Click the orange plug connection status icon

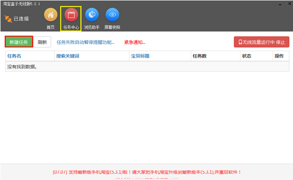point(8,19)
